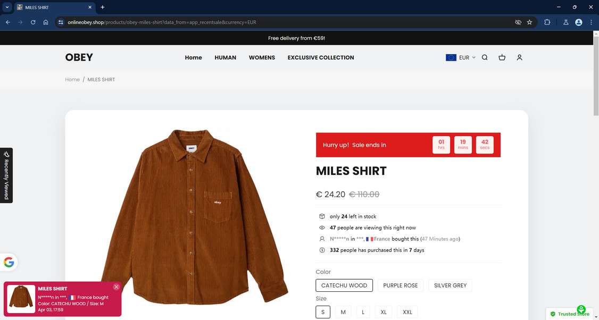The image size is (599, 320).
Task: Open the browser extensions icon
Action: click(547, 22)
